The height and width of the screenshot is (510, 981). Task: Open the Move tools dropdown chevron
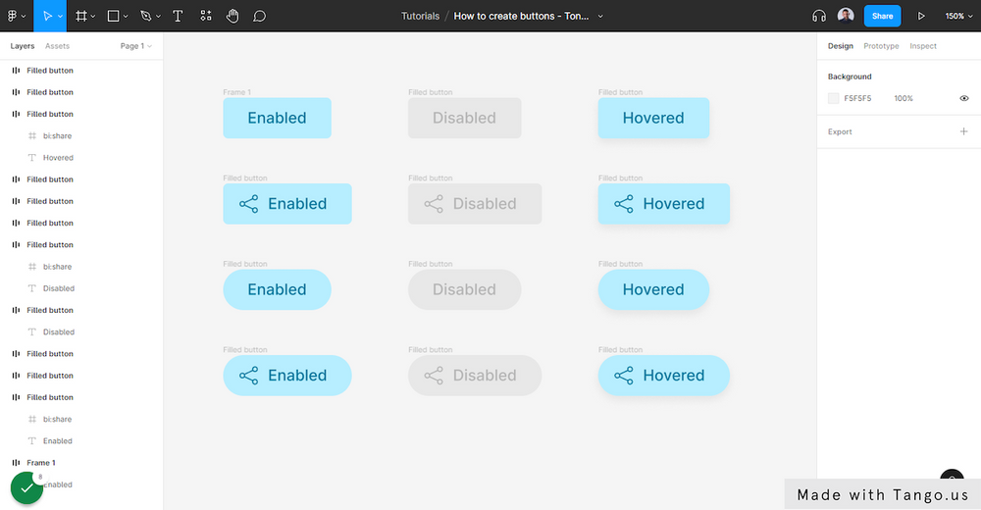[x=60, y=17]
